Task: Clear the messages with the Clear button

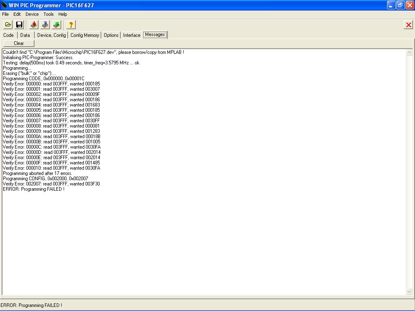Action: point(19,43)
